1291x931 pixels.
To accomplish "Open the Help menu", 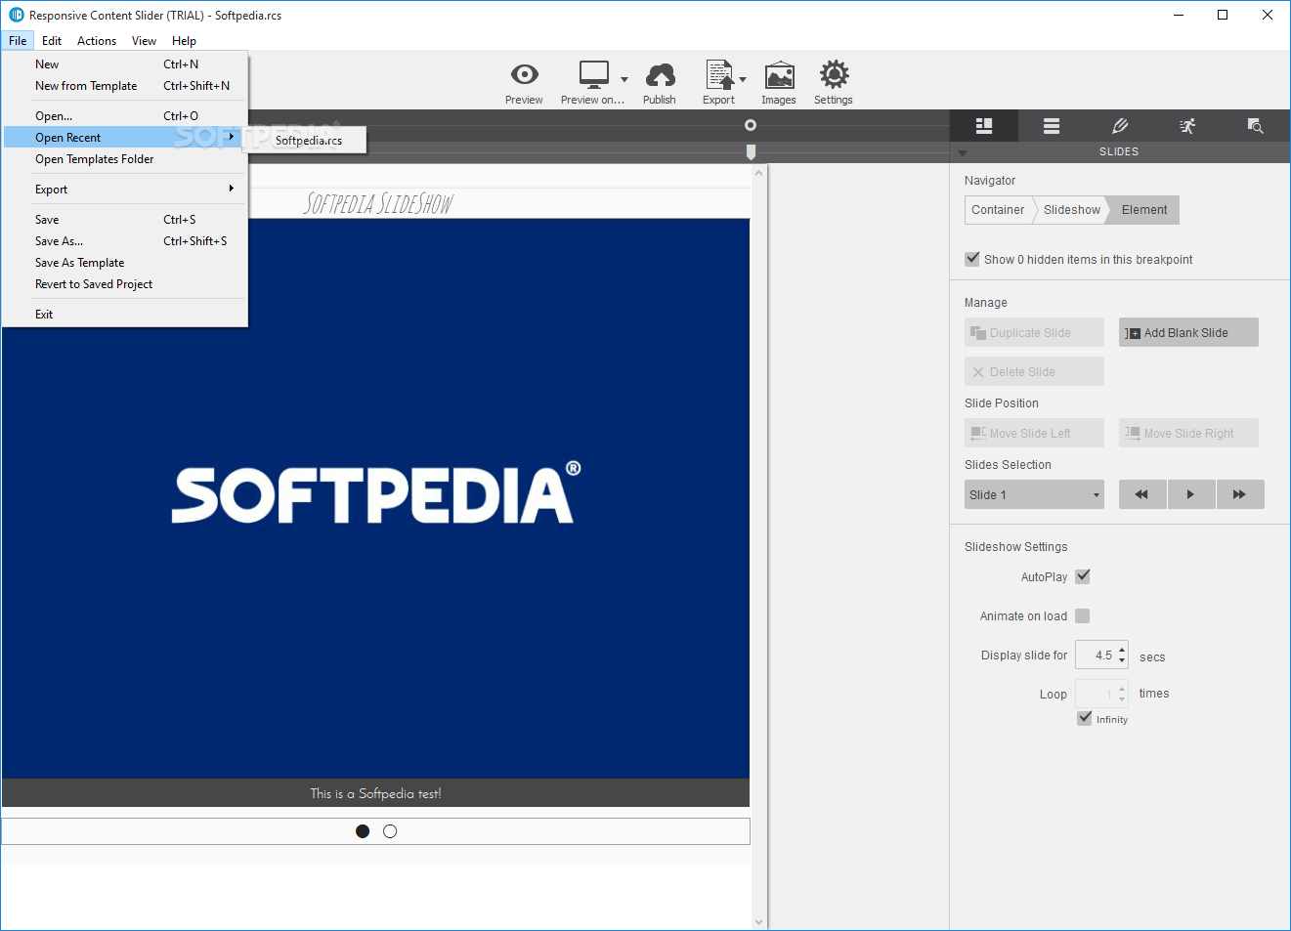I will tap(184, 40).
